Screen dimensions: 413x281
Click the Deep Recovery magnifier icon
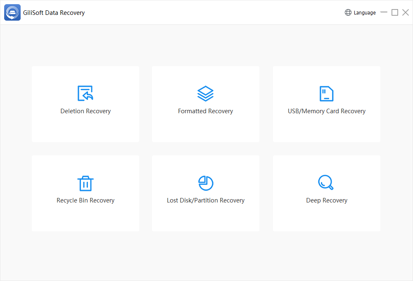[326, 182]
